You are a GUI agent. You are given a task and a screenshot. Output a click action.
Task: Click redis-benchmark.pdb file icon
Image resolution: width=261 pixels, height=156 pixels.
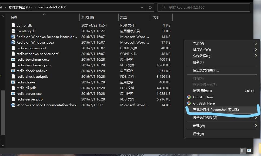13,65
